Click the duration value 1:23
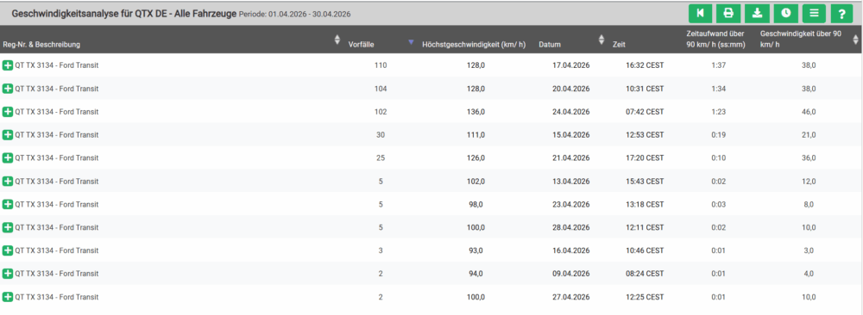863x315 pixels. pyautogui.click(x=719, y=111)
